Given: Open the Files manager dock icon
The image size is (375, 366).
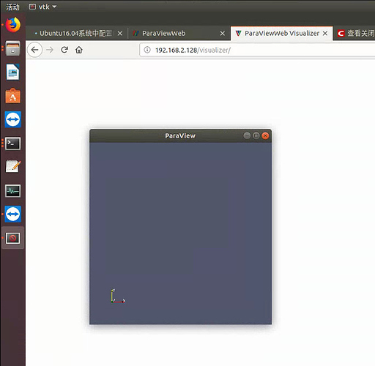Looking at the screenshot, I should pos(13,48).
